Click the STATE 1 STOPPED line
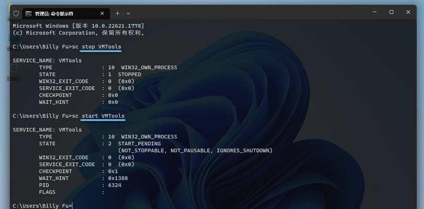The height and width of the screenshot is (209, 424). click(x=90, y=74)
